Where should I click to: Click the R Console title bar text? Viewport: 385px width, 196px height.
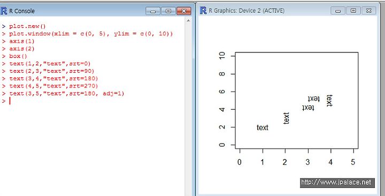[x=22, y=11]
